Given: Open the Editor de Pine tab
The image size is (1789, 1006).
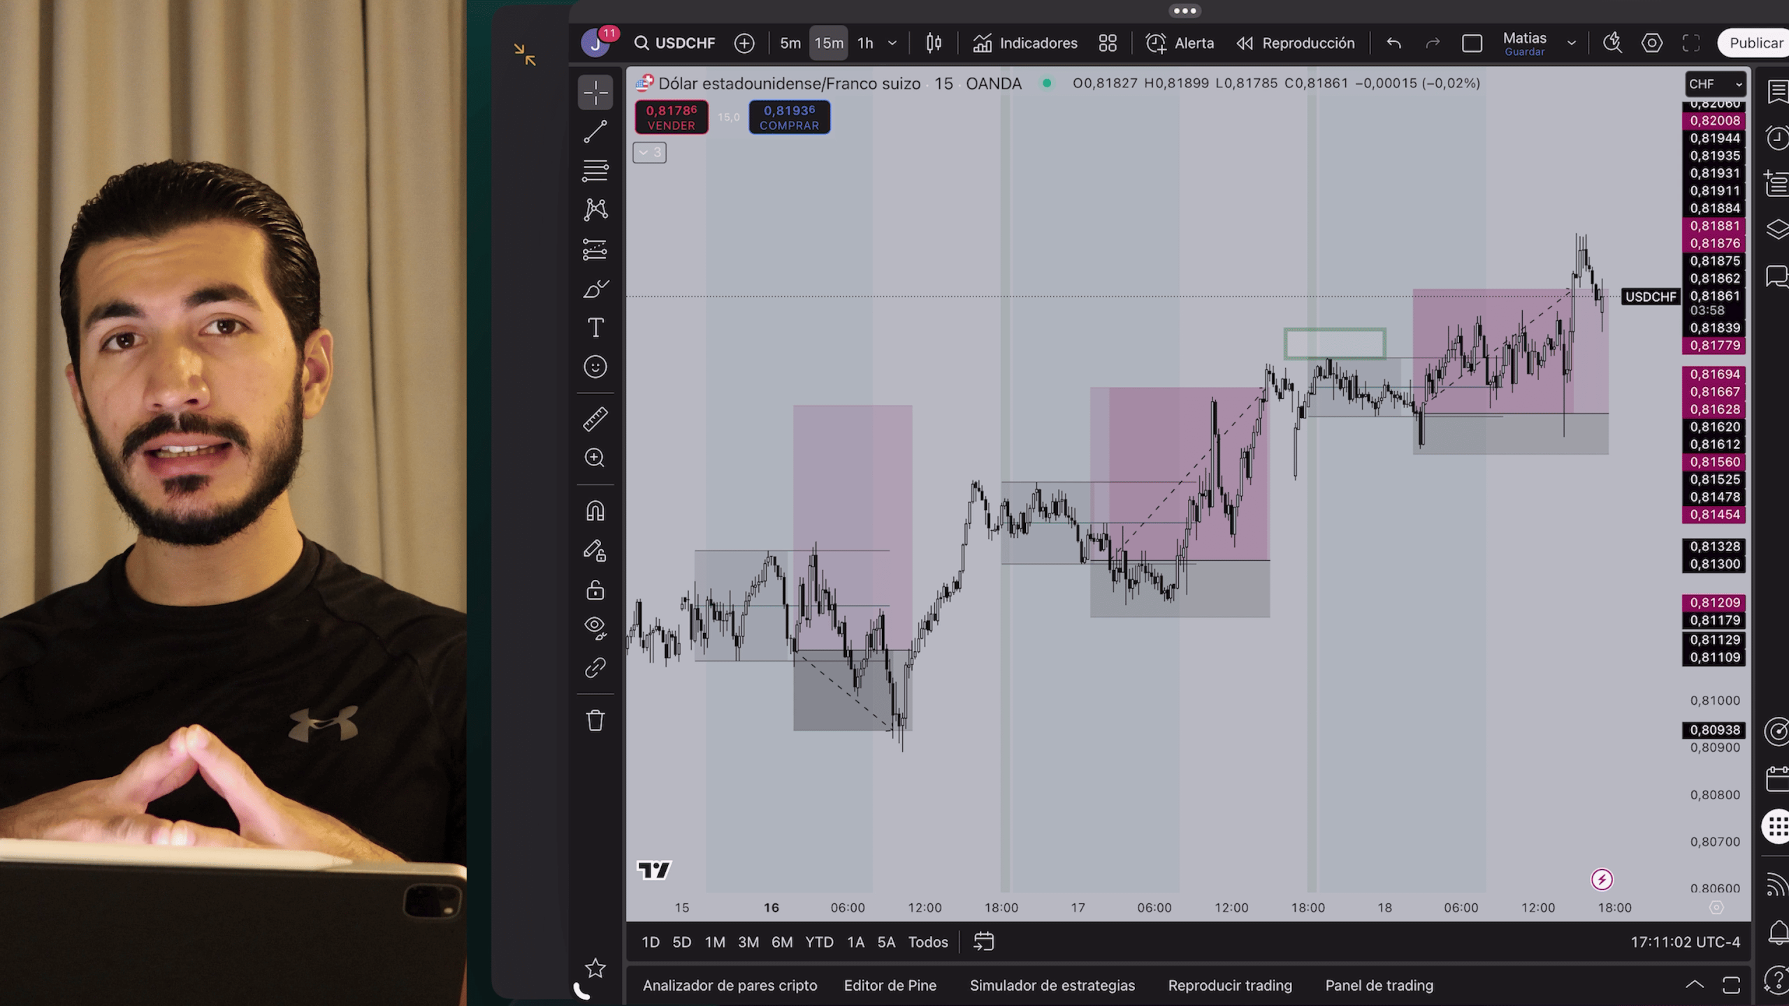Looking at the screenshot, I should [x=890, y=985].
